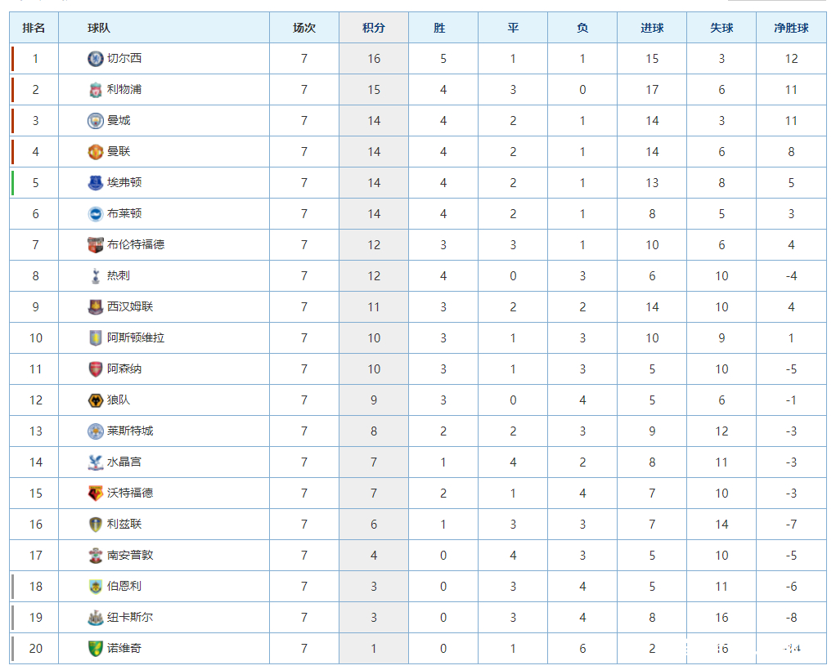Screen dimensions: 836x670
Task: Click the Tottenham cockerel crest icon
Action: click(96, 276)
